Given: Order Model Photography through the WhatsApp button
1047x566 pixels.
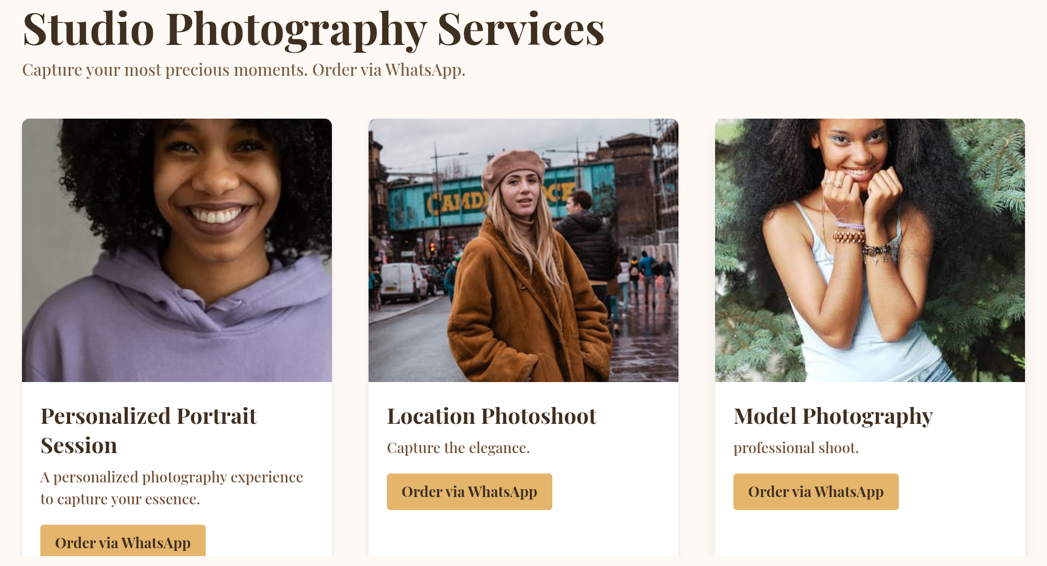Looking at the screenshot, I should [x=816, y=492].
